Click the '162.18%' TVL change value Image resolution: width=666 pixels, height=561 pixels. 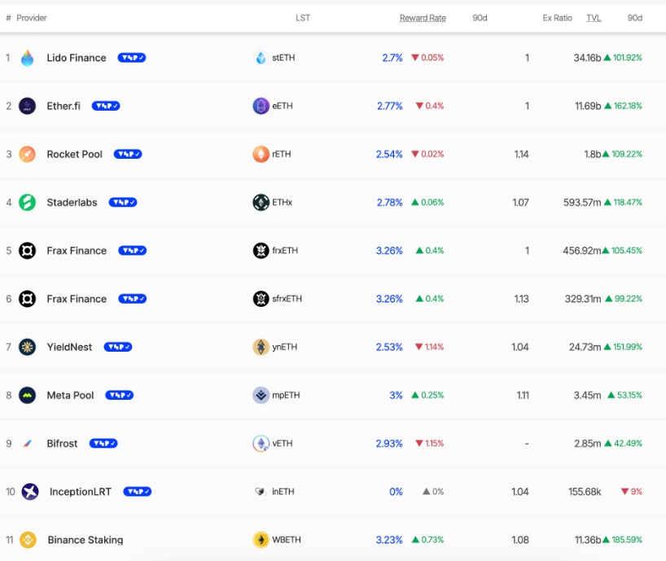tap(628, 106)
